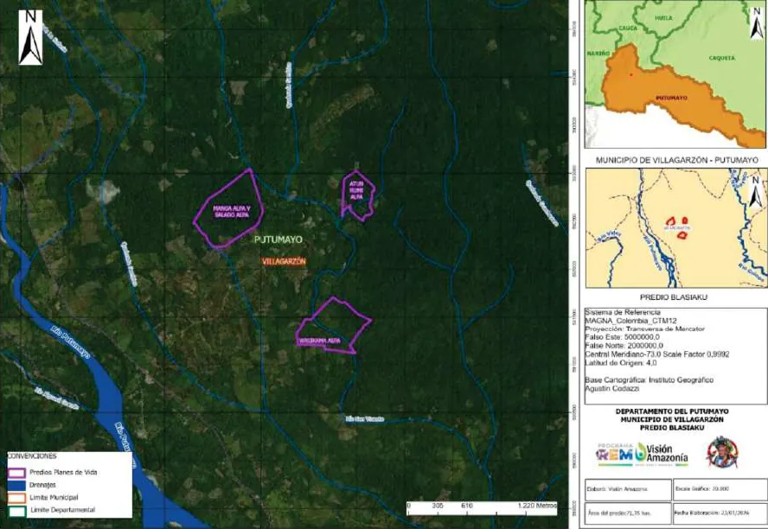The image size is (768, 529).
Task: Click the HUILA label in the inset map
Action: tap(663, 18)
